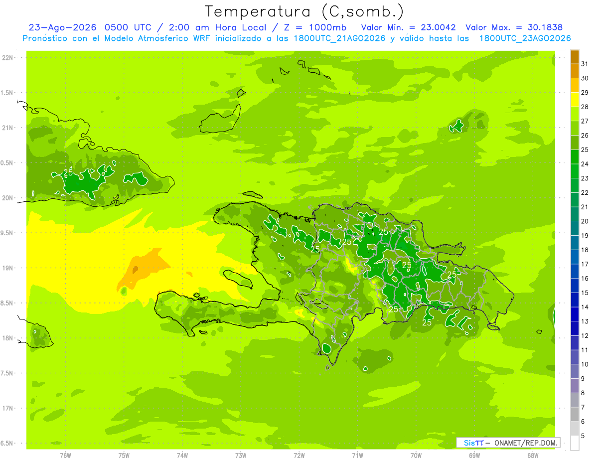Click the "19N" latitude label
The image size is (598, 462).
[x=8, y=268]
